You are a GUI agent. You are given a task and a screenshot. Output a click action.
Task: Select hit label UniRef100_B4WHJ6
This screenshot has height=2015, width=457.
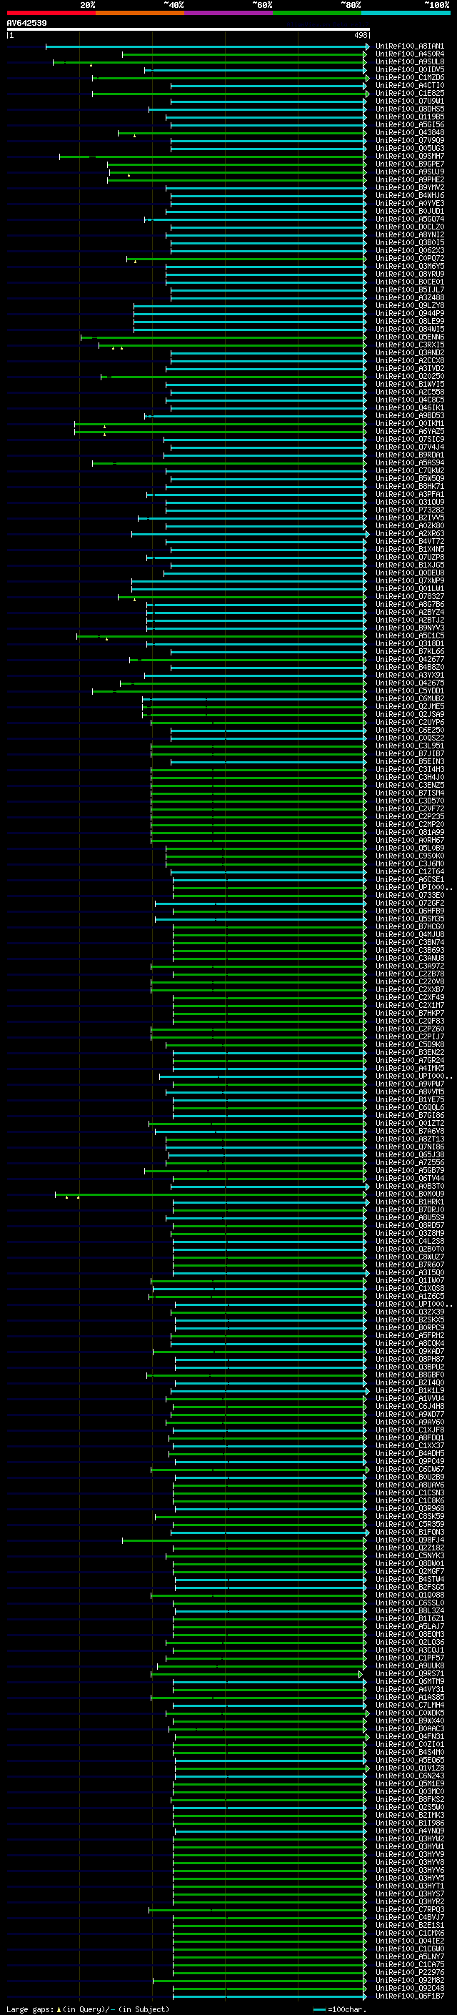tap(410, 196)
